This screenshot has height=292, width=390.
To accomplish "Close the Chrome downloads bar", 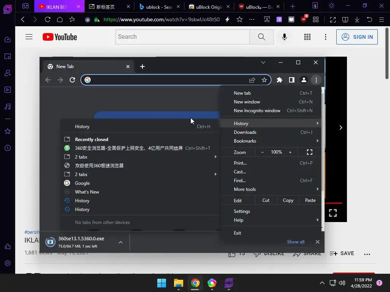I will pos(317,242).
